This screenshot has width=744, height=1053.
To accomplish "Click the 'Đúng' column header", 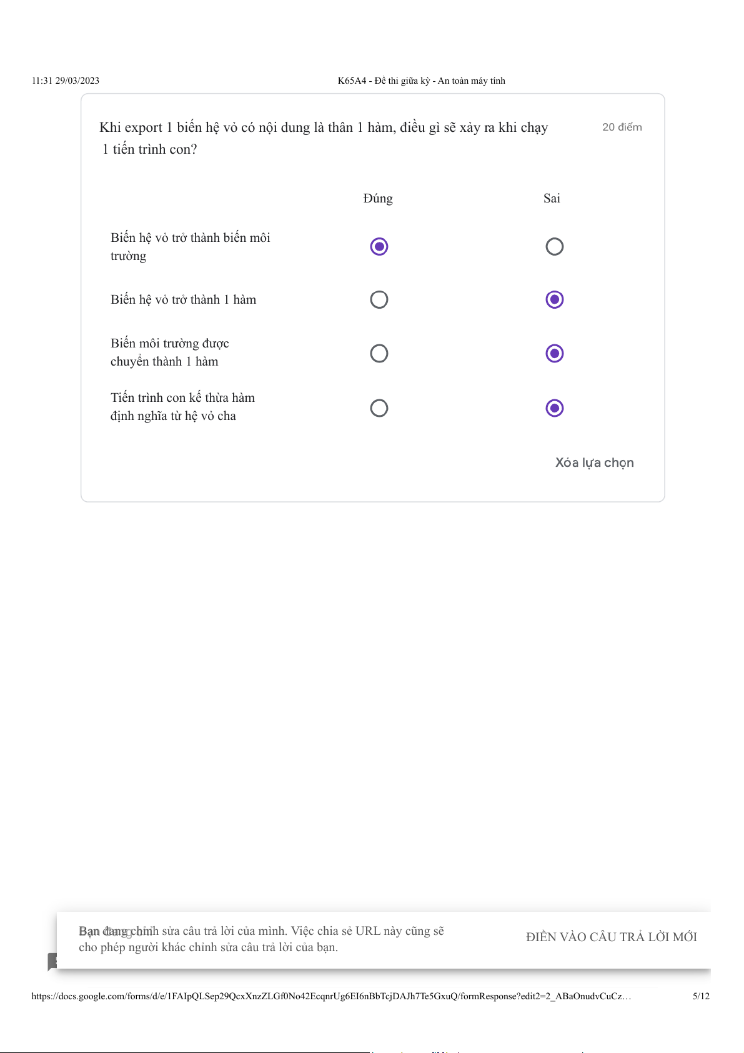I will pos(378,199).
